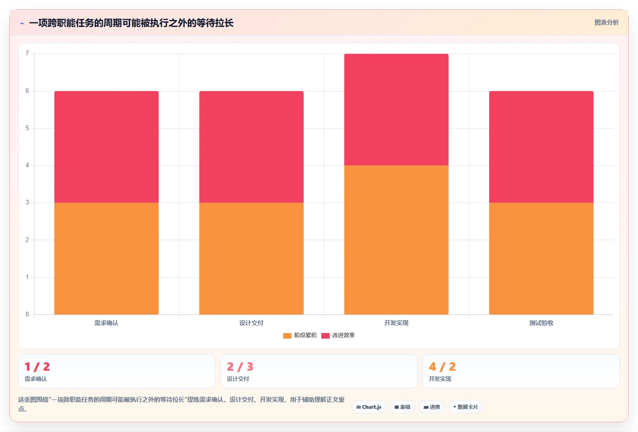
Task: Click the 阶段累积 legend text
Action: 305,335
